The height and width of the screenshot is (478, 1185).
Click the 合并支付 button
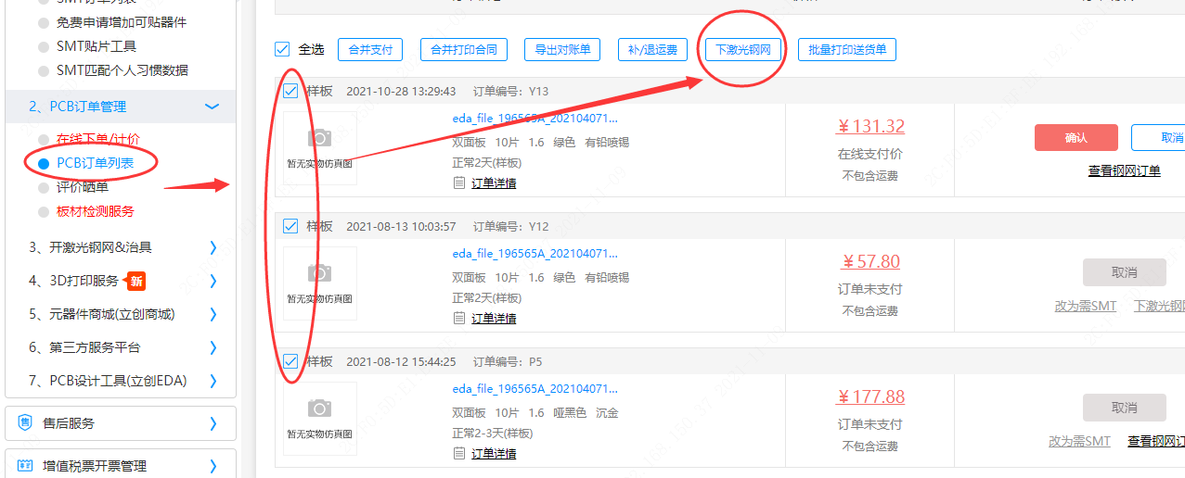pyautogui.click(x=369, y=50)
